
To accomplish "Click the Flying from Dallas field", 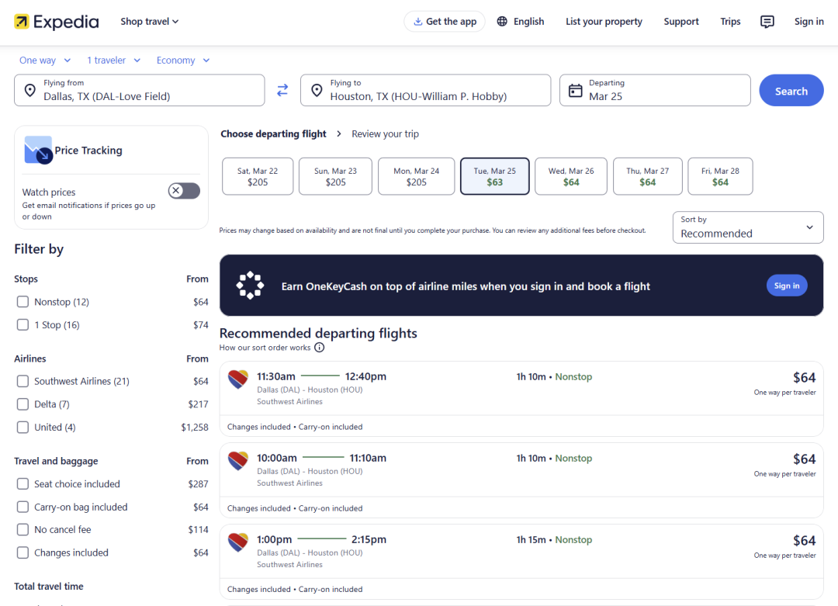I will tap(140, 90).
